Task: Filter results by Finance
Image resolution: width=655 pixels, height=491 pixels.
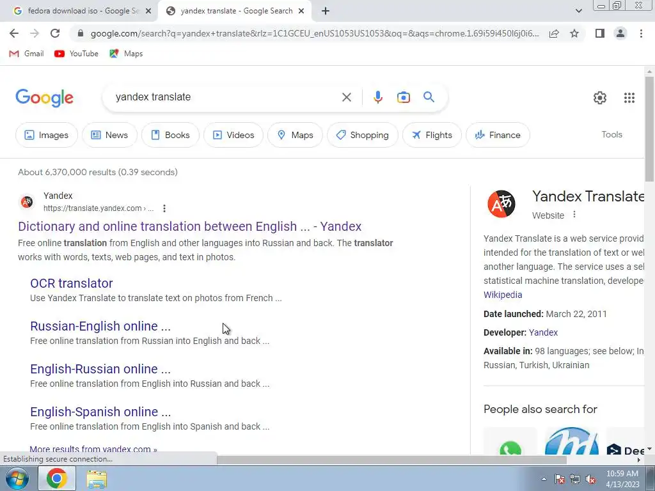Action: (498, 135)
